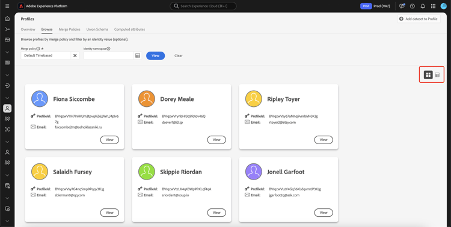451x227 pixels.
Task: Click the Prod environment badge
Action: [x=366, y=6]
